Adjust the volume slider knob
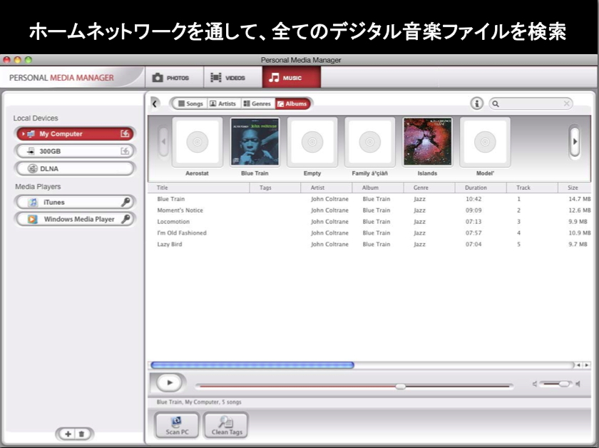Image resolution: width=599 pixels, height=448 pixels. point(564,384)
